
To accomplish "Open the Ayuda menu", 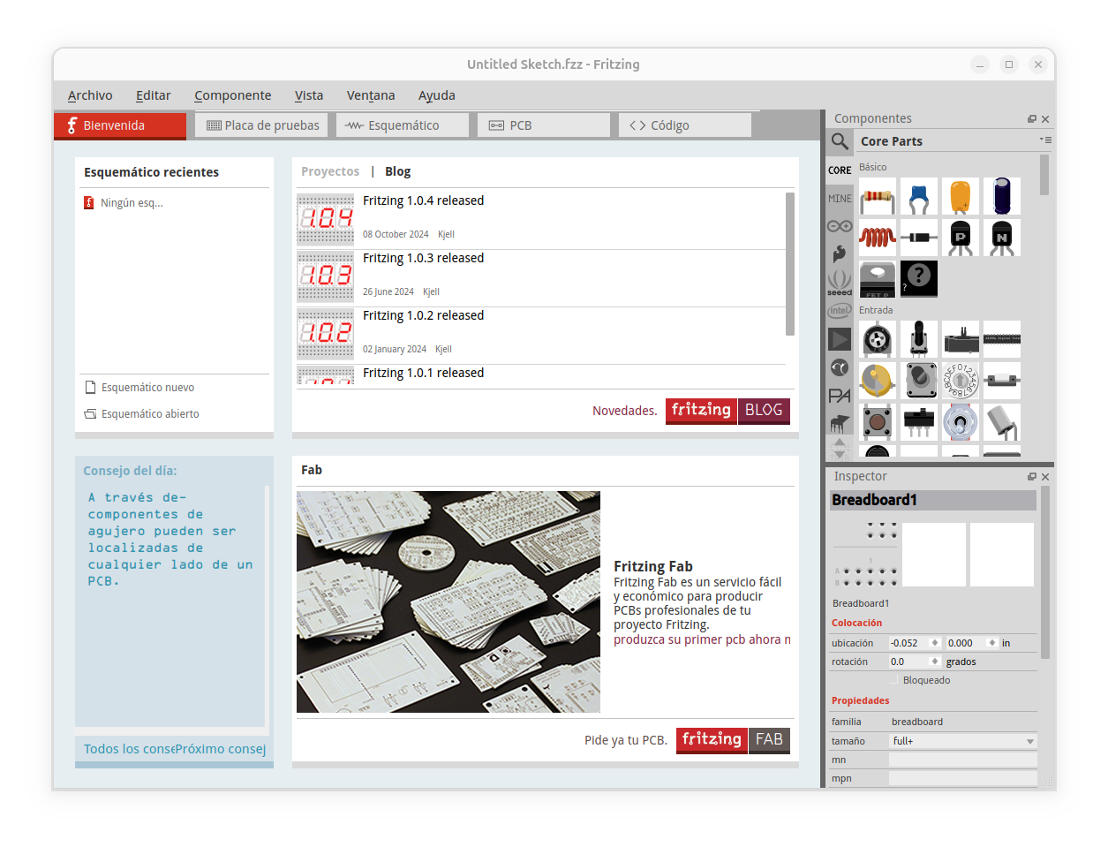I will point(437,95).
